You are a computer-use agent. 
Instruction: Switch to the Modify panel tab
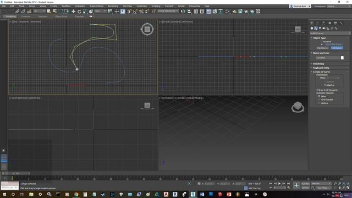[318, 23]
